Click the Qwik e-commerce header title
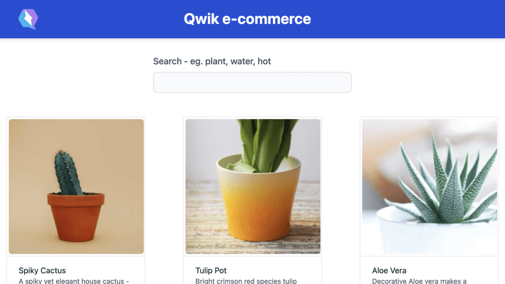The width and height of the screenshot is (505, 284). coord(247,19)
